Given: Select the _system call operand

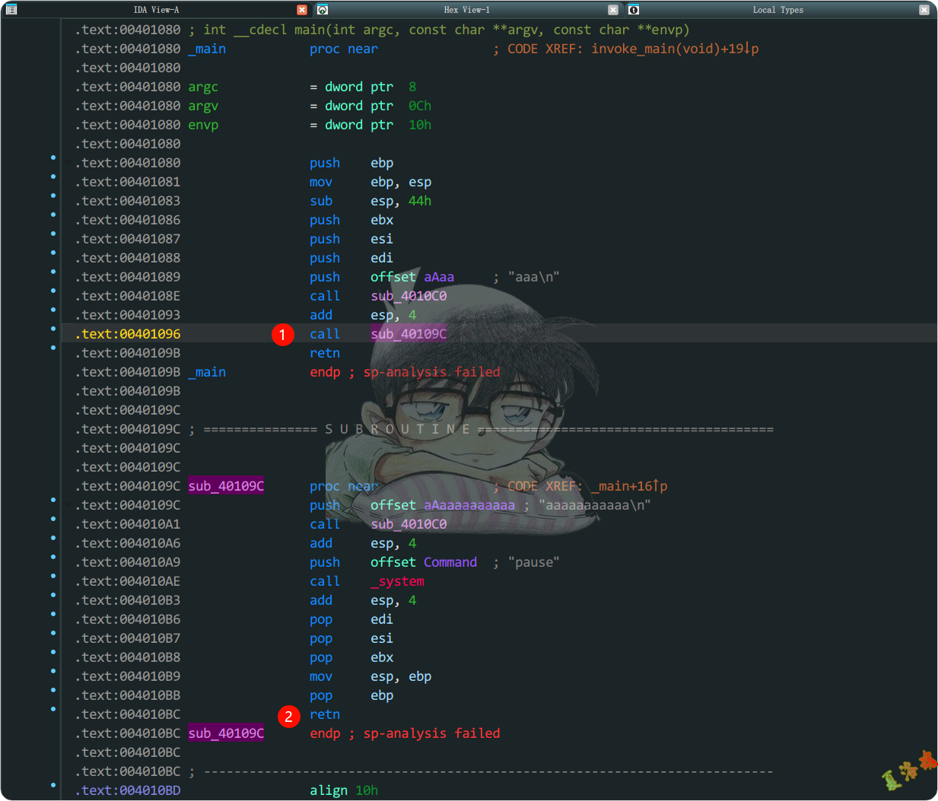Looking at the screenshot, I should (398, 582).
